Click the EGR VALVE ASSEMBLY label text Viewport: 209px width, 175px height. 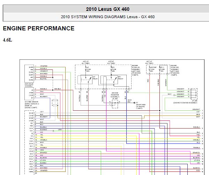29,85
